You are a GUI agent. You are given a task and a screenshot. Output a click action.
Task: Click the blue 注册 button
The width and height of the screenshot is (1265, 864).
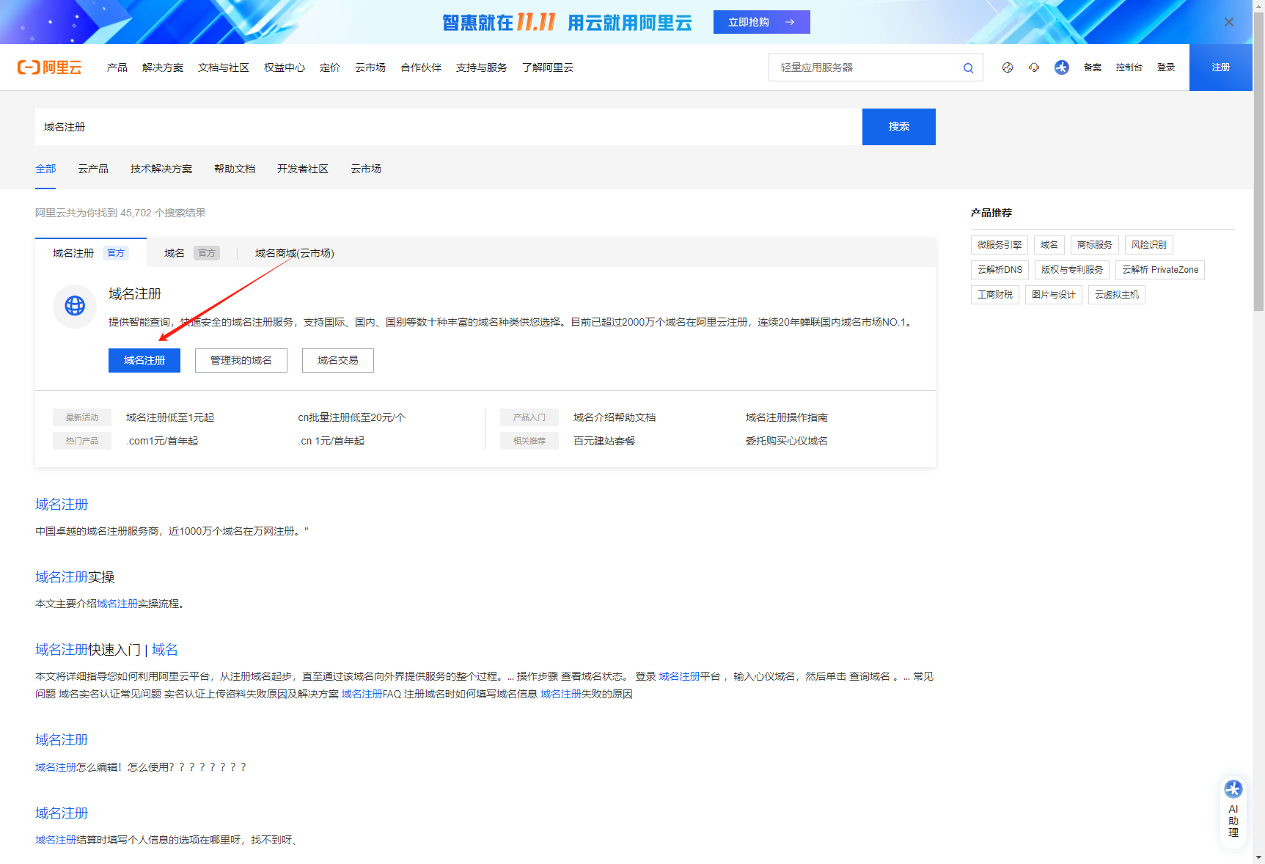[1221, 67]
